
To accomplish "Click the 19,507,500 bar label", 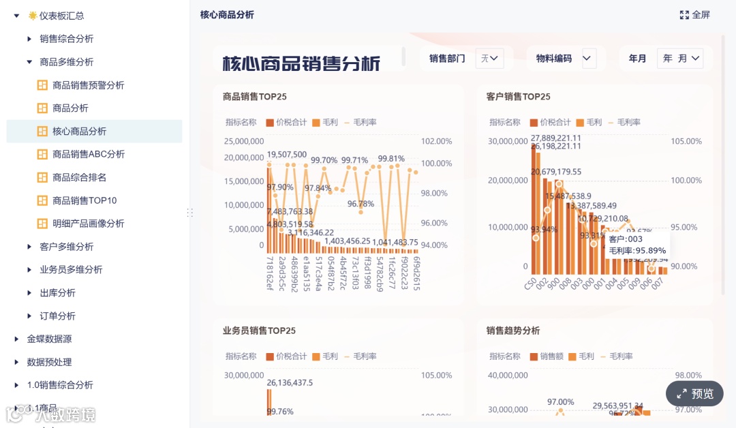I will pyautogui.click(x=287, y=155).
